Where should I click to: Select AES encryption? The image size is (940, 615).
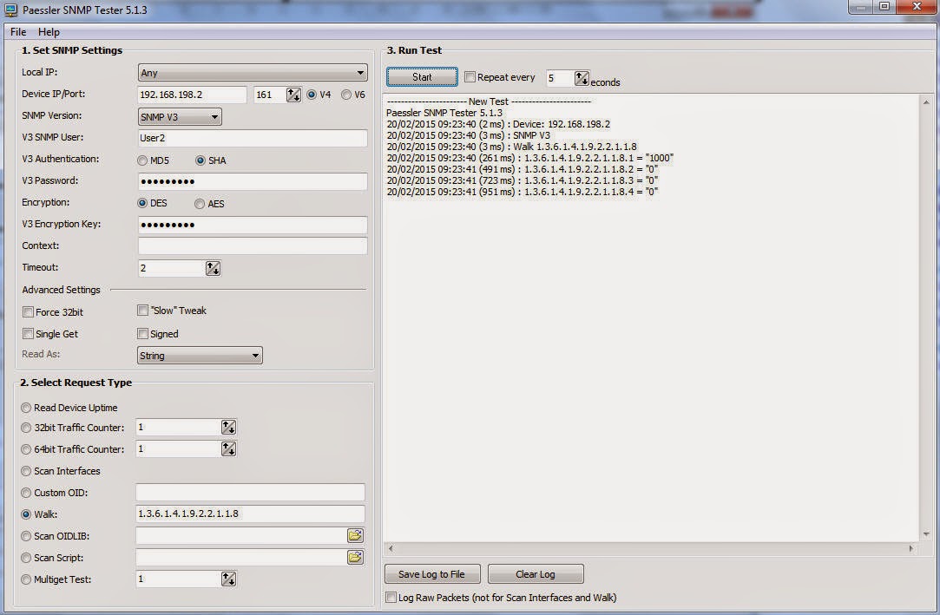[200, 204]
